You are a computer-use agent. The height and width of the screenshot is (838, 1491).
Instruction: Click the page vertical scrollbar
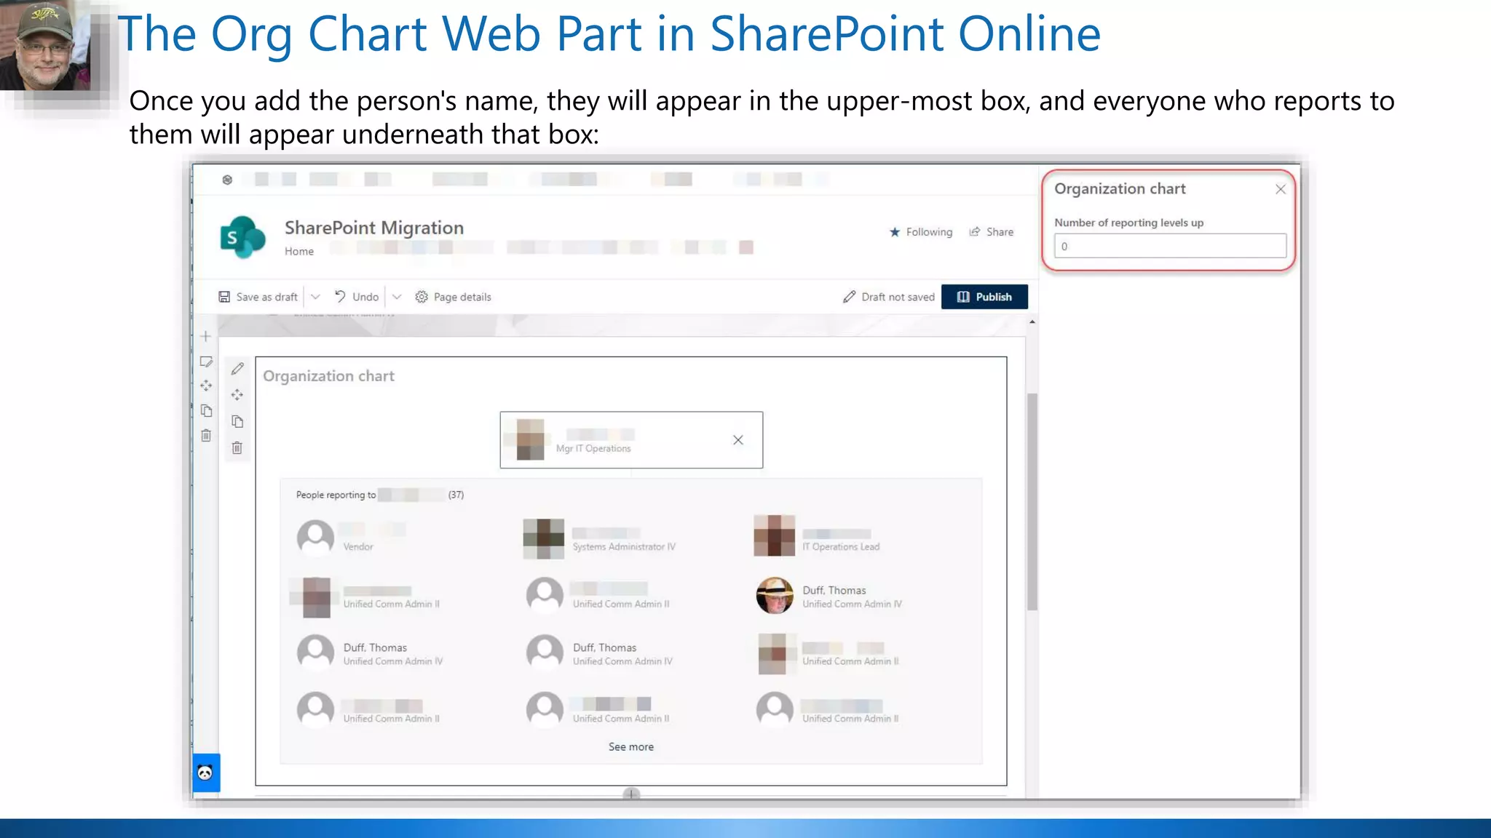[1032, 502]
